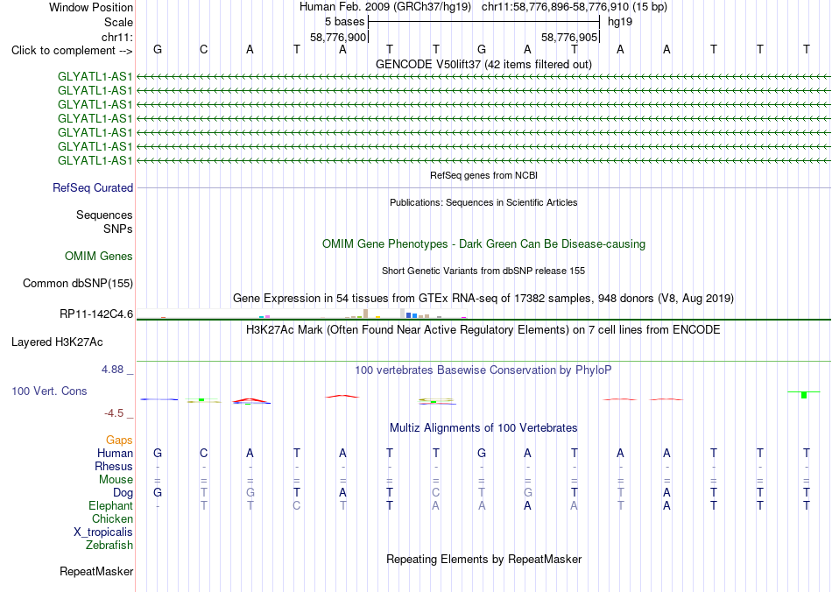
Task: Click the Scale label
Action: point(118,22)
